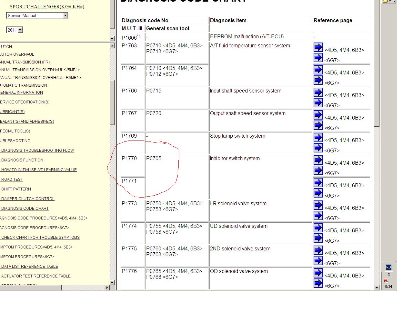The width and height of the screenshot is (413, 330).
Task: Open the Service Manual type dropdown
Action: (37, 15)
